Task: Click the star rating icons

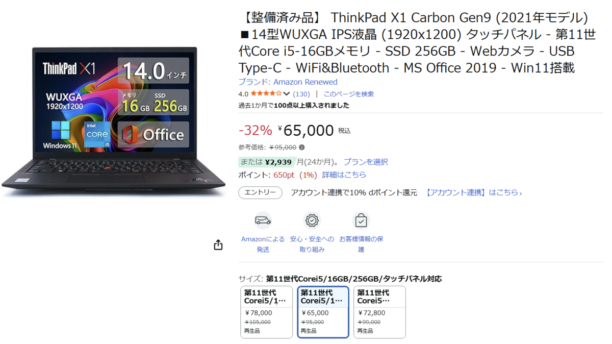Action: pos(266,94)
